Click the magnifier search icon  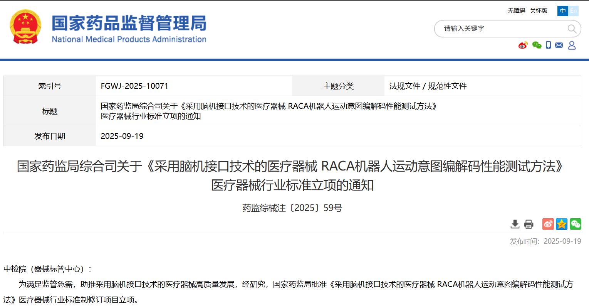(x=572, y=29)
